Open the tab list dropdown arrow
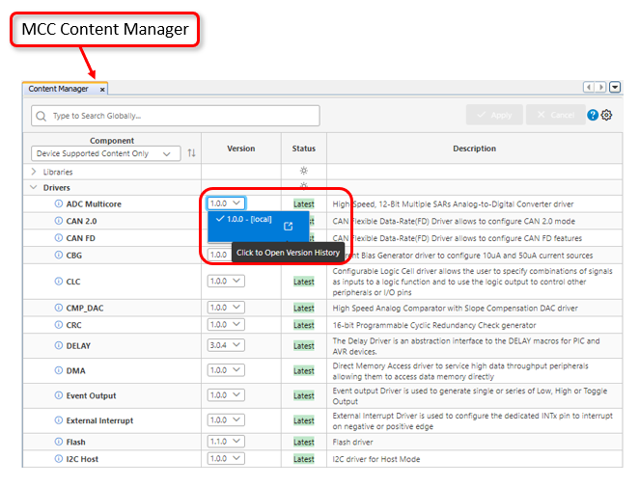639x486 pixels. pyautogui.click(x=615, y=88)
